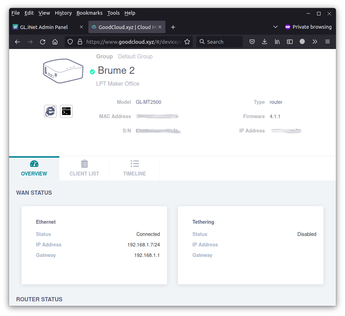Open the Library bookmarks and history icon
This screenshot has width=345, height=316.
click(x=277, y=42)
